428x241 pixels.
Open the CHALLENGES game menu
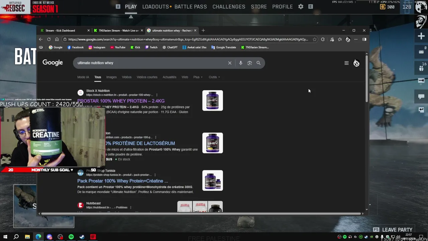click(229, 7)
